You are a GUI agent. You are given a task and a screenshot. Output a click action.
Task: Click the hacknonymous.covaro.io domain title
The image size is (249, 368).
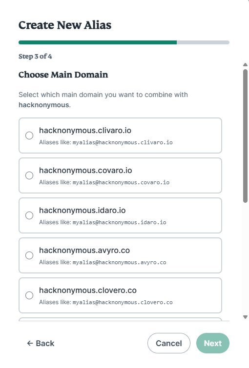coord(85,171)
